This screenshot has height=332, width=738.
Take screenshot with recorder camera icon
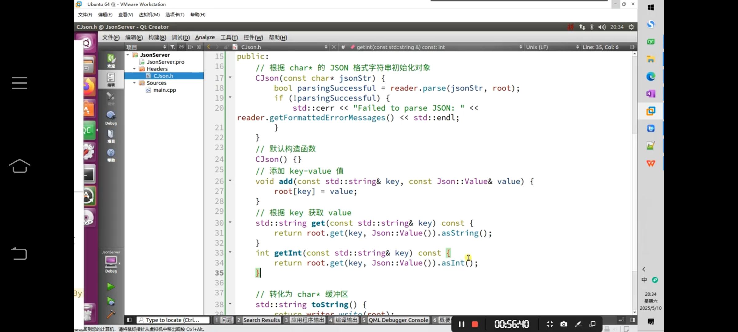[x=564, y=324]
